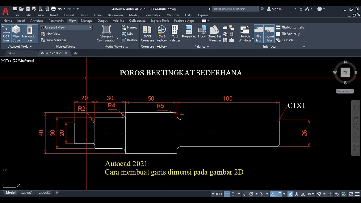
Task: Open DWG History palette
Action: [162, 34]
